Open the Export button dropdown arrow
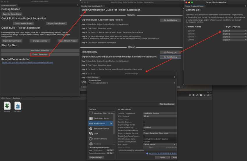Image resolution: width=247 pixels, height=161 pixels. click(169, 157)
